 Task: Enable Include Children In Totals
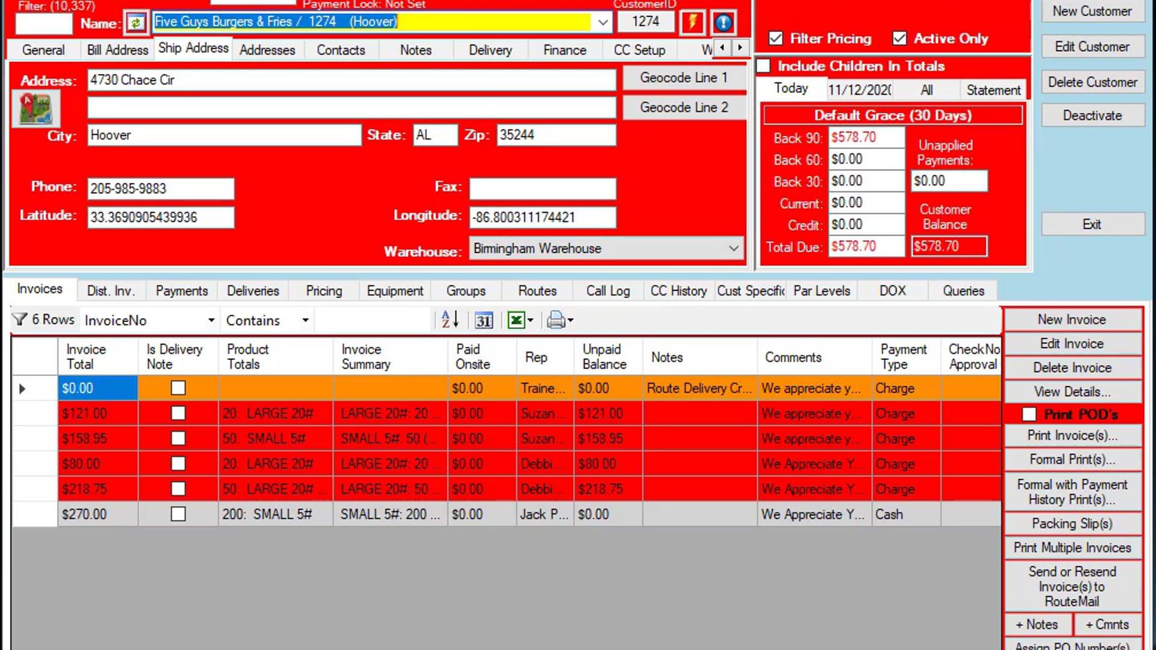[763, 66]
